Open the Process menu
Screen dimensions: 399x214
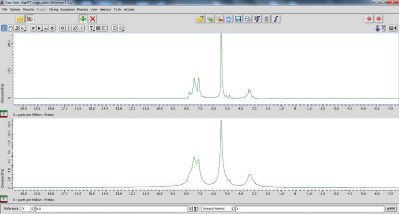click(x=82, y=9)
